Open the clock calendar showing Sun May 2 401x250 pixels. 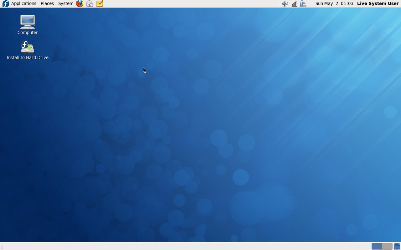click(334, 3)
